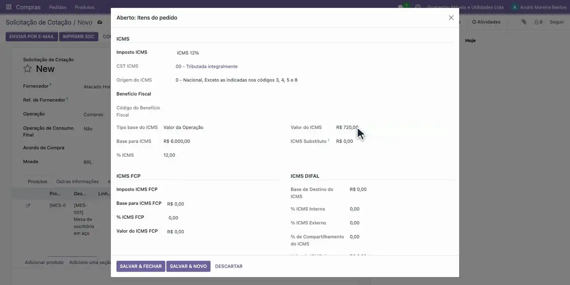Viewport: 570px width, 285px height.
Task: Discard changes with Descartar
Action: click(229, 266)
